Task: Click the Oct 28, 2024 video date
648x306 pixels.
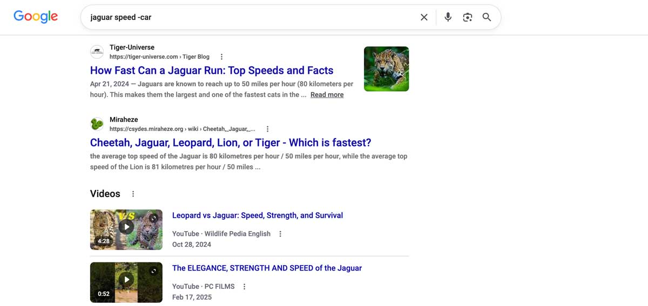Action: (192, 245)
